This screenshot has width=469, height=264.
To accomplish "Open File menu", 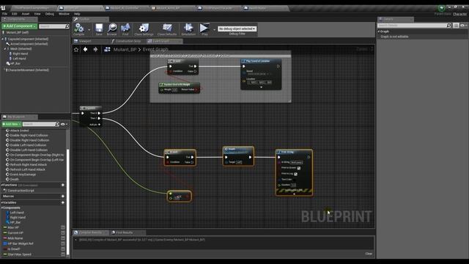I will 5,14.
